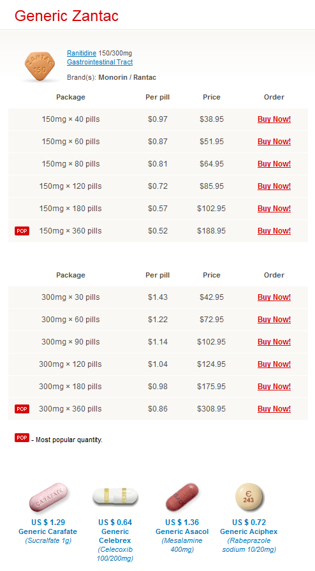
Task: Open the Generic Aciphex product link
Action: click(249, 531)
